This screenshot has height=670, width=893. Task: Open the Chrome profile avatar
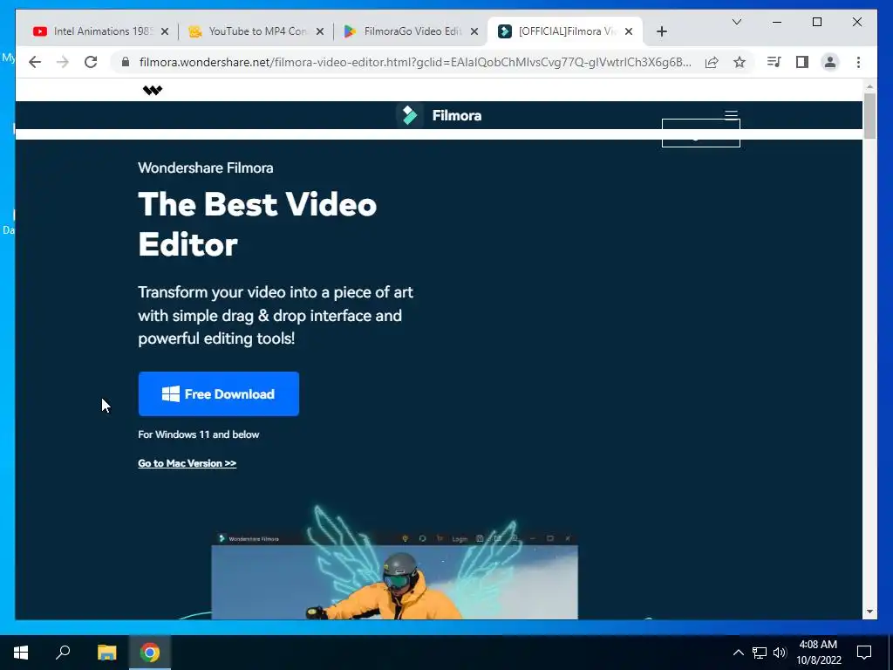coord(830,62)
